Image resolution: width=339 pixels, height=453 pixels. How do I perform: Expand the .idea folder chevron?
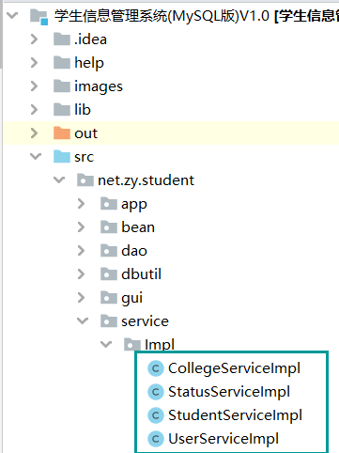coord(34,39)
